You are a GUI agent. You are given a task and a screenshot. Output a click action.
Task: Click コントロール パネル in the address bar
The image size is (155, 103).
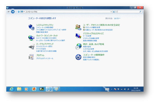pyautogui.click(x=31, y=12)
